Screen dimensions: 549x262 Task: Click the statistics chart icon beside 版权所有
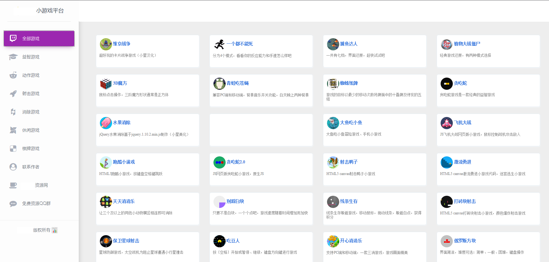55,230
